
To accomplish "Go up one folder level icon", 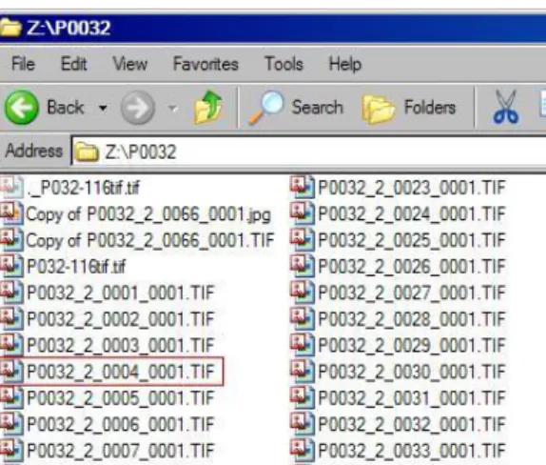I will click(208, 107).
